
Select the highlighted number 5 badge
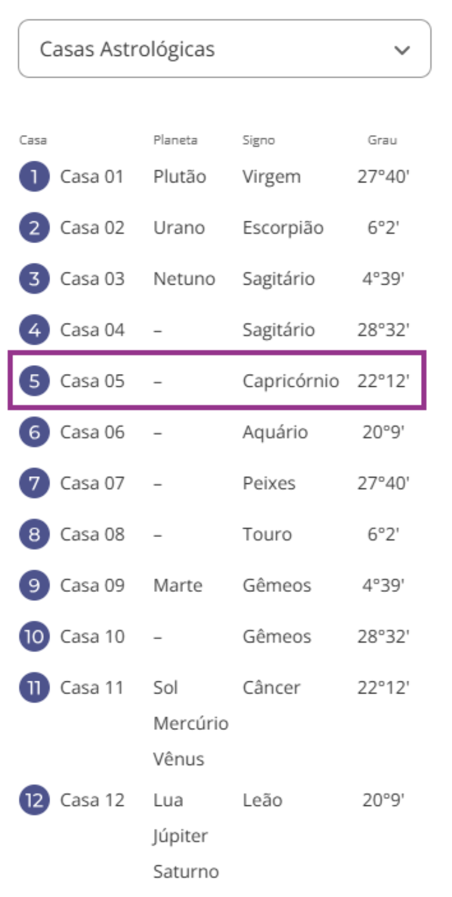pyautogui.click(x=34, y=381)
